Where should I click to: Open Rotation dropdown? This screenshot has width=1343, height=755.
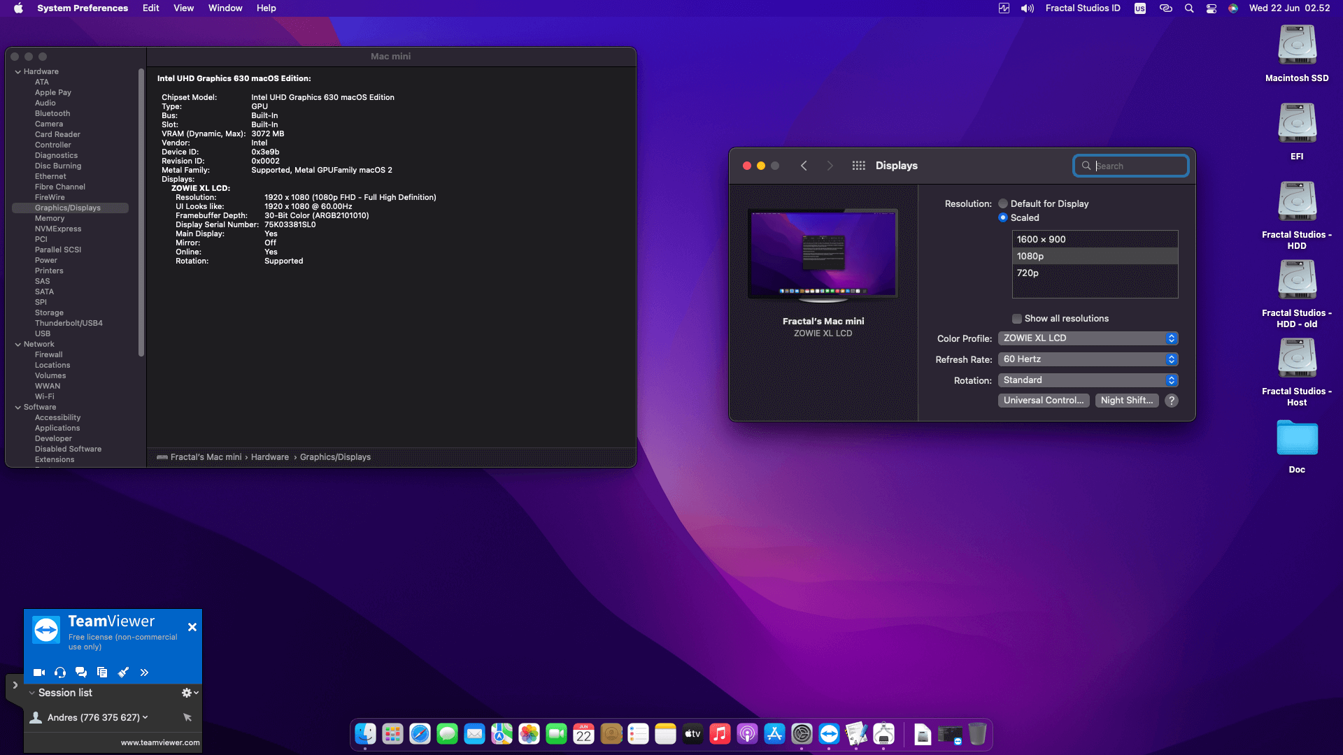(1088, 380)
